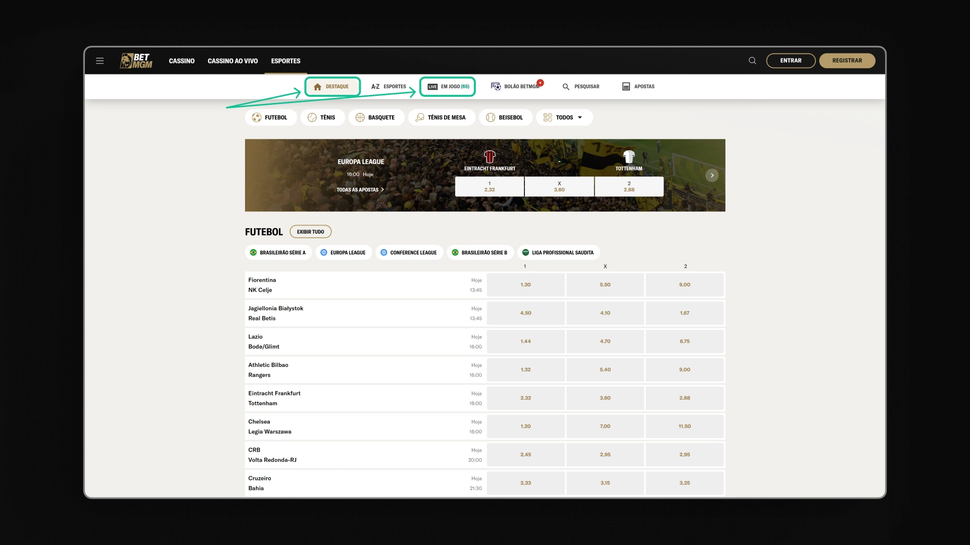Click the Exibir Tudo button
970x545 pixels.
point(311,232)
